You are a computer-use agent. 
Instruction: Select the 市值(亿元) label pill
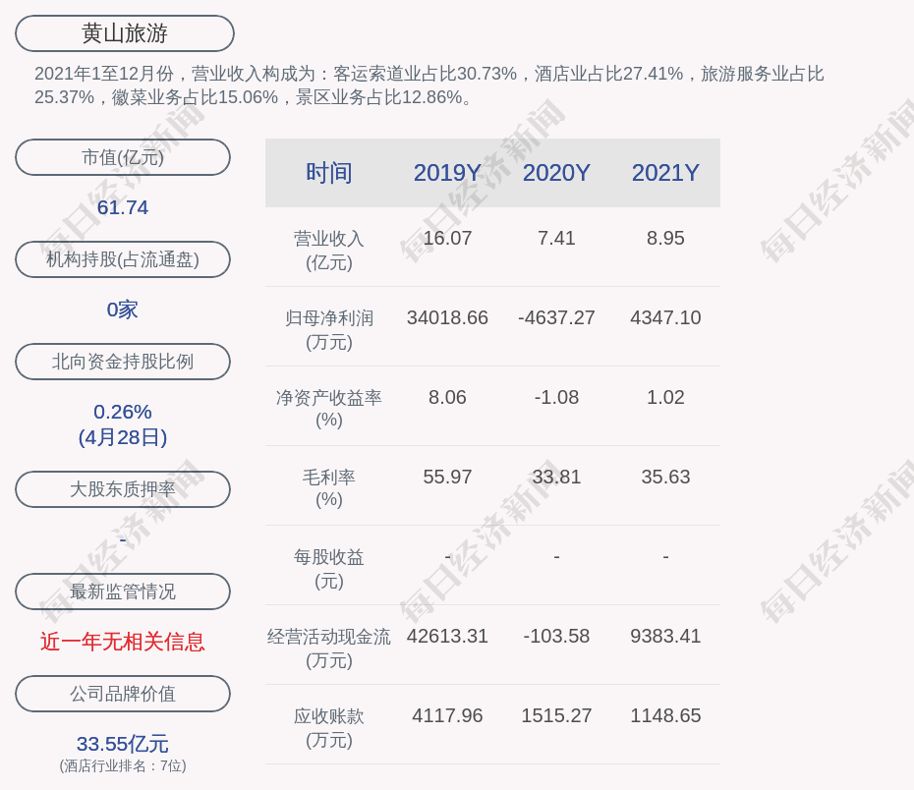click(x=123, y=157)
